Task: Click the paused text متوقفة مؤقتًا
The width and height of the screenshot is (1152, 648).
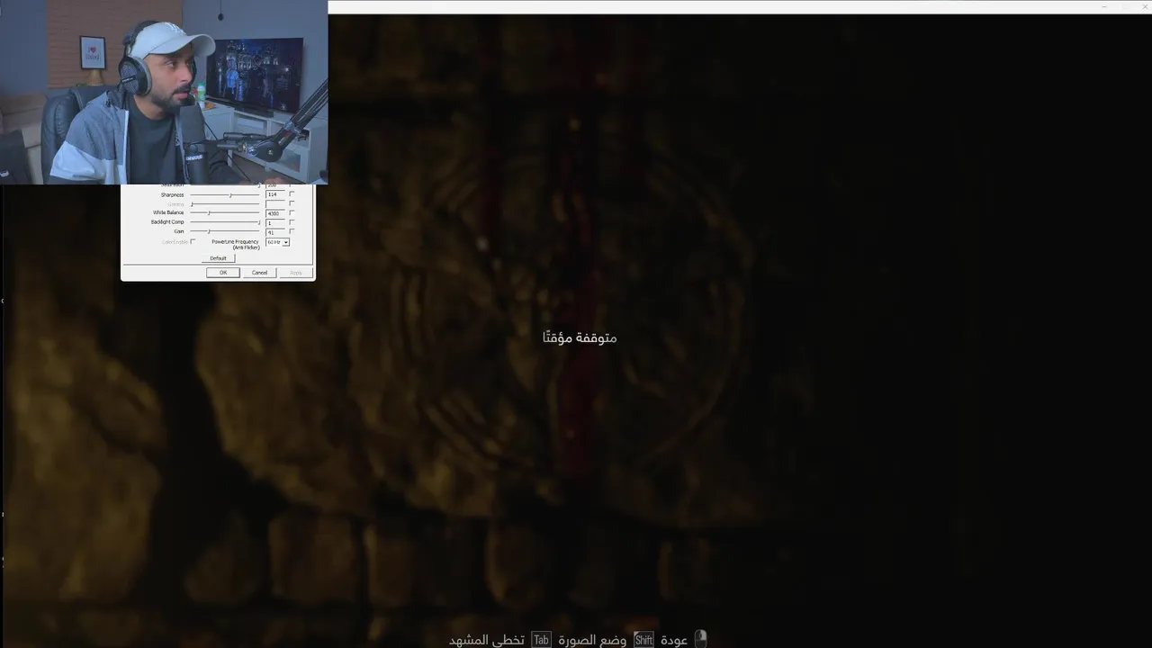Action: 580,337
